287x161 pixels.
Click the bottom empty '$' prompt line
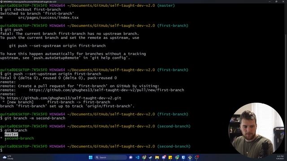tap(1, 150)
